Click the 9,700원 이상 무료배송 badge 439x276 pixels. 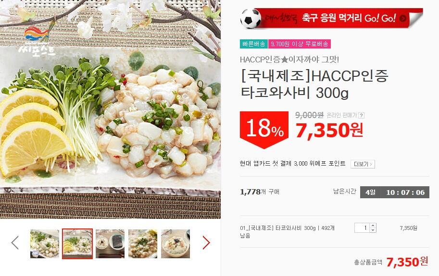point(299,44)
